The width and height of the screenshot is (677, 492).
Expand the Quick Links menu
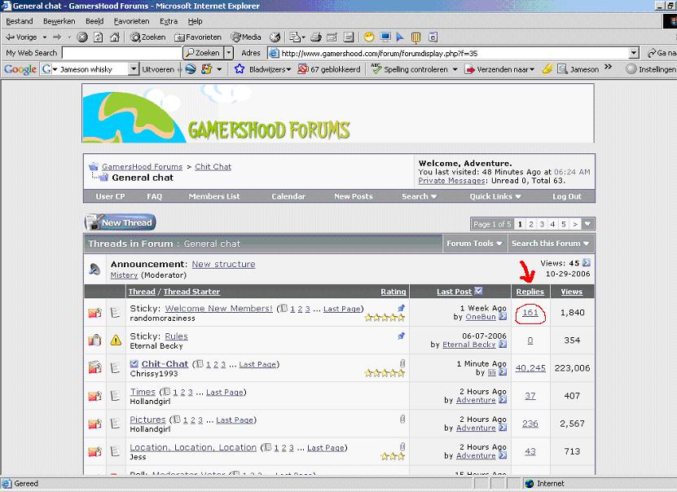495,196
